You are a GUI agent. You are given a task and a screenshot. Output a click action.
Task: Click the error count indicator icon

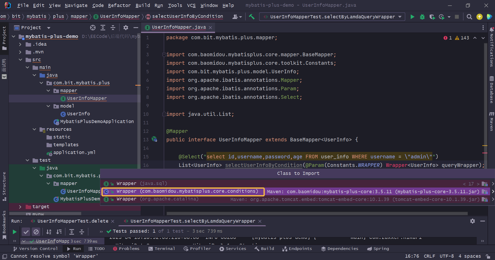click(445, 38)
